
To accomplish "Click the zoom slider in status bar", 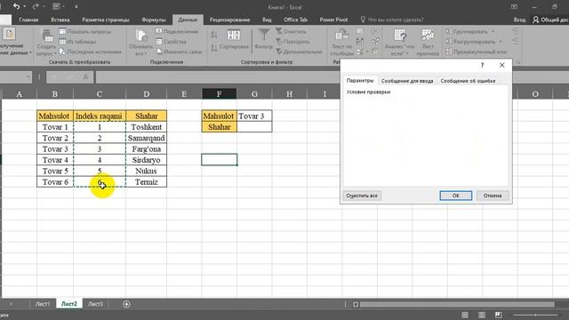I will coord(535,315).
